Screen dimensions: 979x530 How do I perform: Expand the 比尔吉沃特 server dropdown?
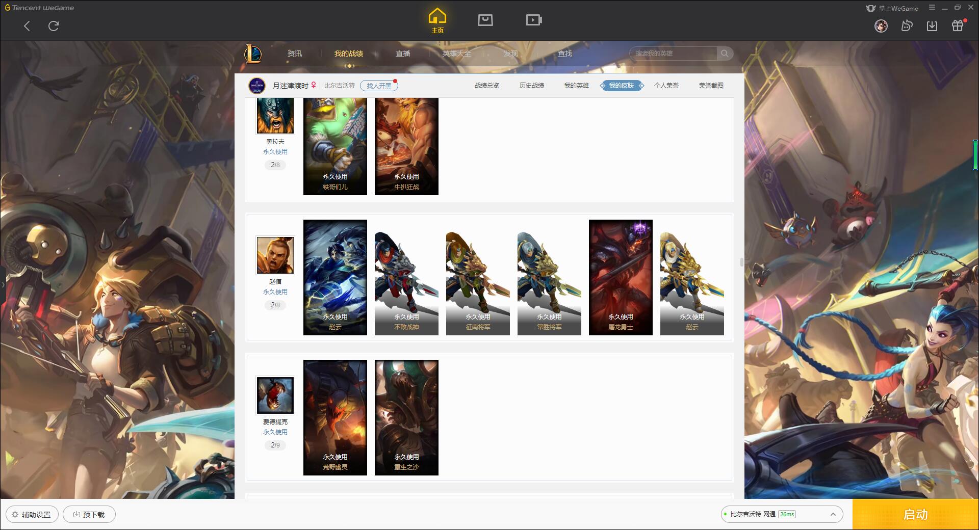click(833, 514)
